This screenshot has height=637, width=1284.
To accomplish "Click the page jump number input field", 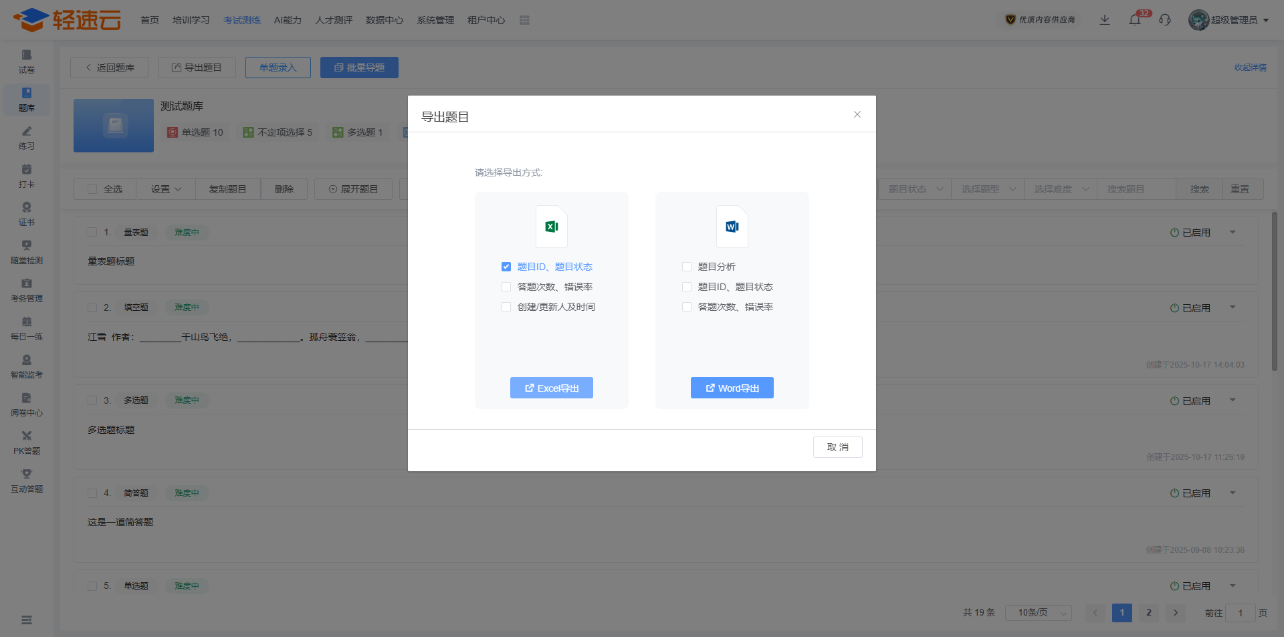I will [x=1240, y=613].
